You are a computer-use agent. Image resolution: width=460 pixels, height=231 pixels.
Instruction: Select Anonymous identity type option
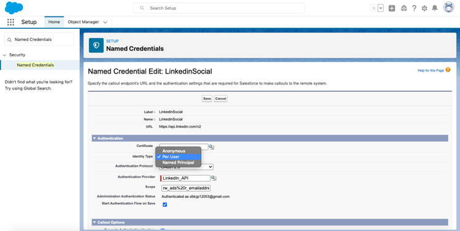(178, 151)
